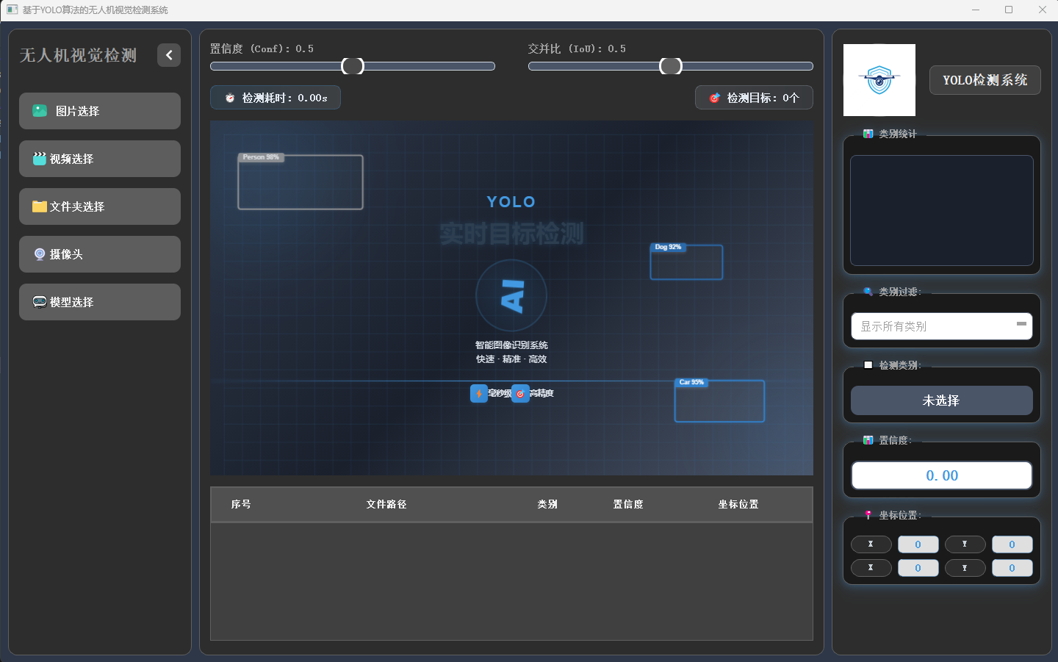Screen dimensions: 1058x662
Task: Click the magnifier icon beside 类别过滤
Action: point(868,292)
